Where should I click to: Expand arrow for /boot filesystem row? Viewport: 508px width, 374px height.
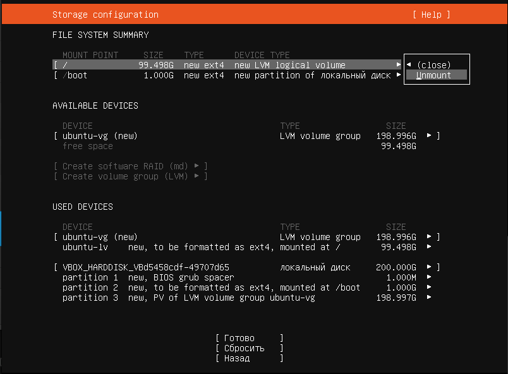399,75
